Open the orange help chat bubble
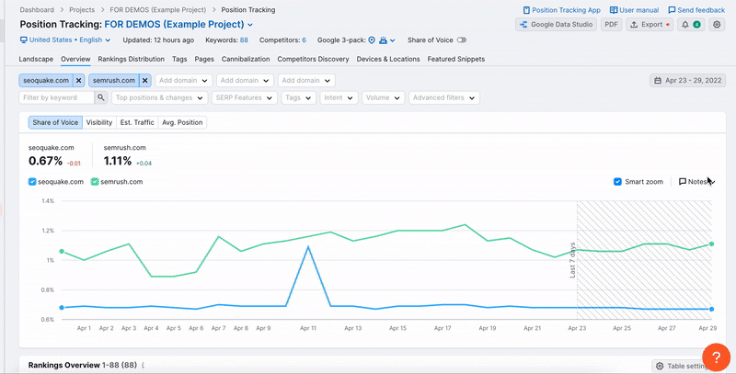The width and height of the screenshot is (736, 374). tap(716, 357)
